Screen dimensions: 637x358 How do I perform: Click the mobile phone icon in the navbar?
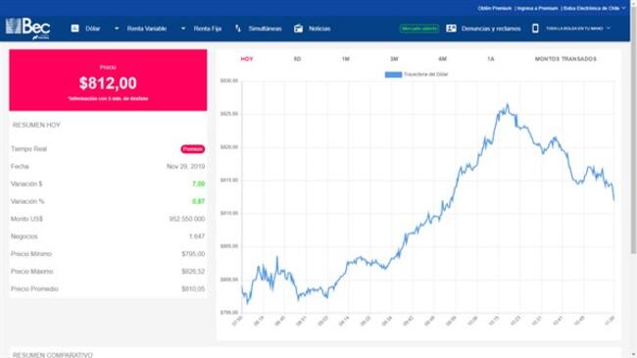click(535, 28)
